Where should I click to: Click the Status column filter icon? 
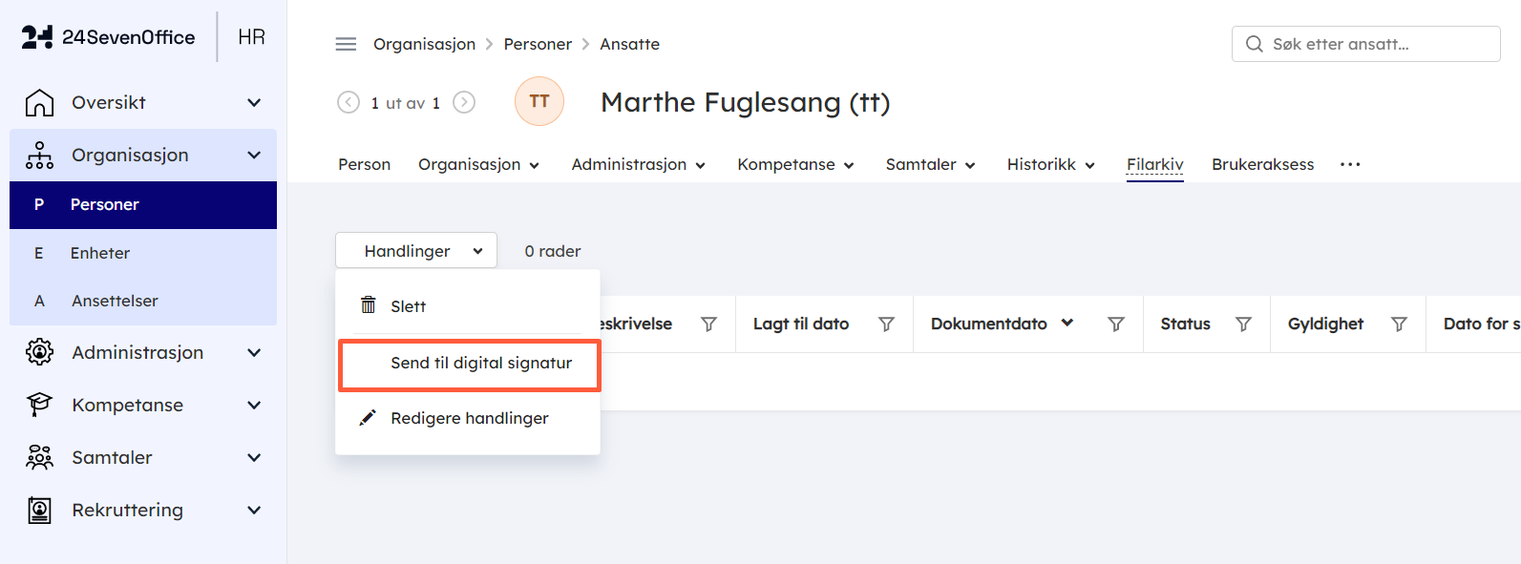click(x=1243, y=324)
